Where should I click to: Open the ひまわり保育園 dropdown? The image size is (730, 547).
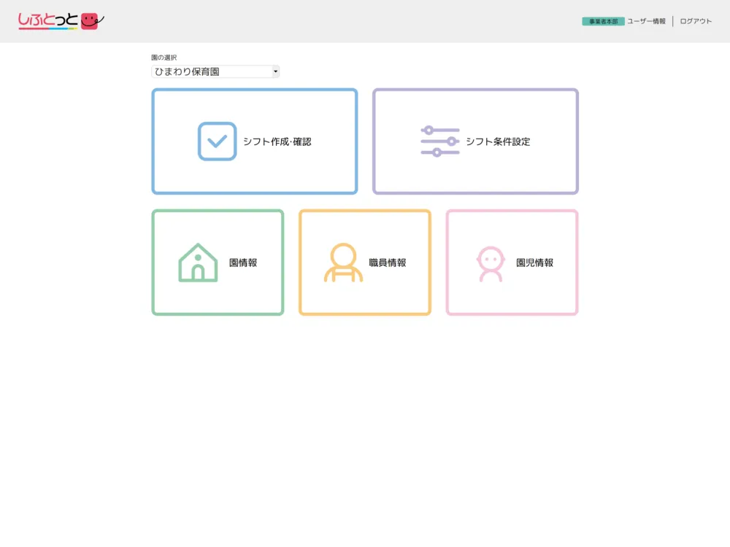pos(215,71)
